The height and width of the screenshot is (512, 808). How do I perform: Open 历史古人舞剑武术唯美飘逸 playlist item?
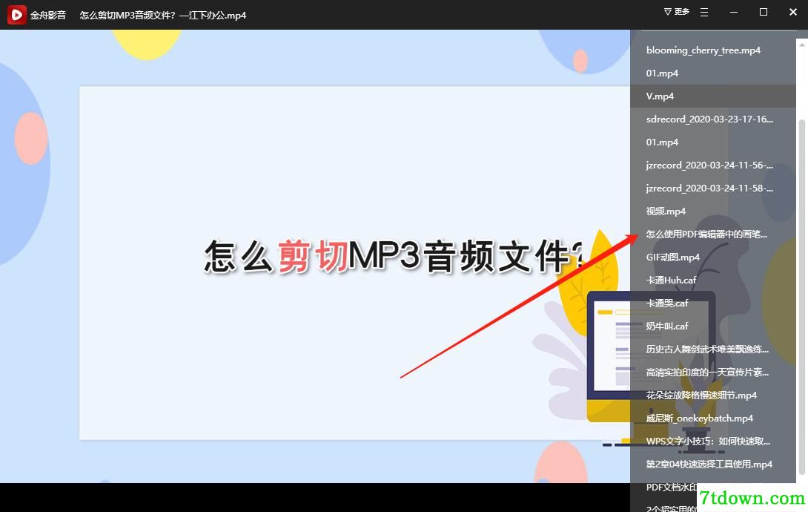713,349
